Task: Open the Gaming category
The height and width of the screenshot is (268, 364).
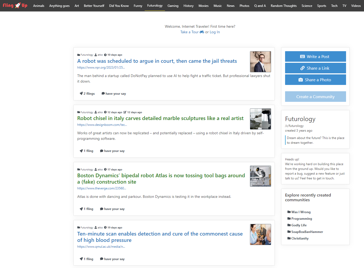Action: click(x=173, y=6)
